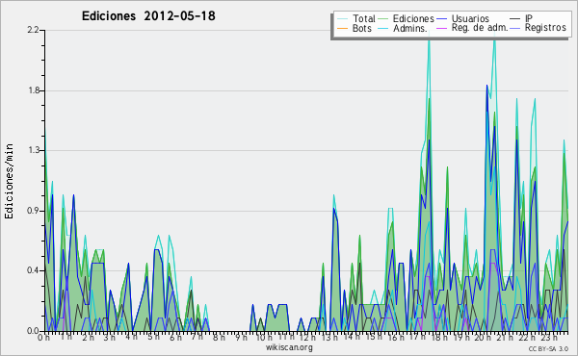Click the orange line swatch beside Bots
578x356 pixels.
point(343,28)
